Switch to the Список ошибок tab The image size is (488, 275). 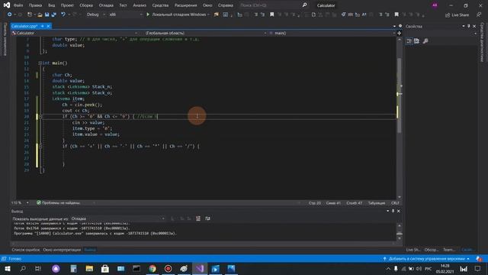pos(26,250)
